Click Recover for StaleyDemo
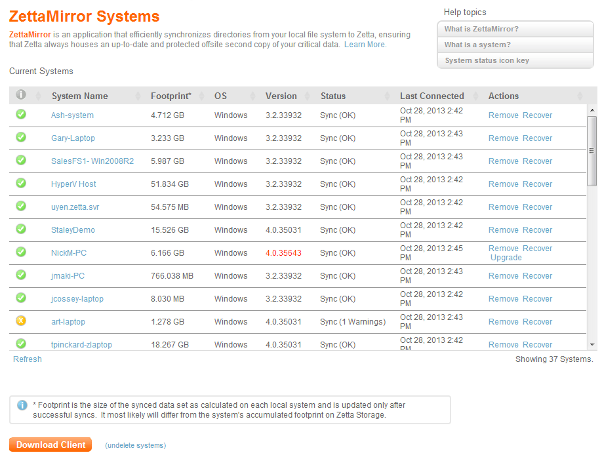 pyautogui.click(x=537, y=230)
